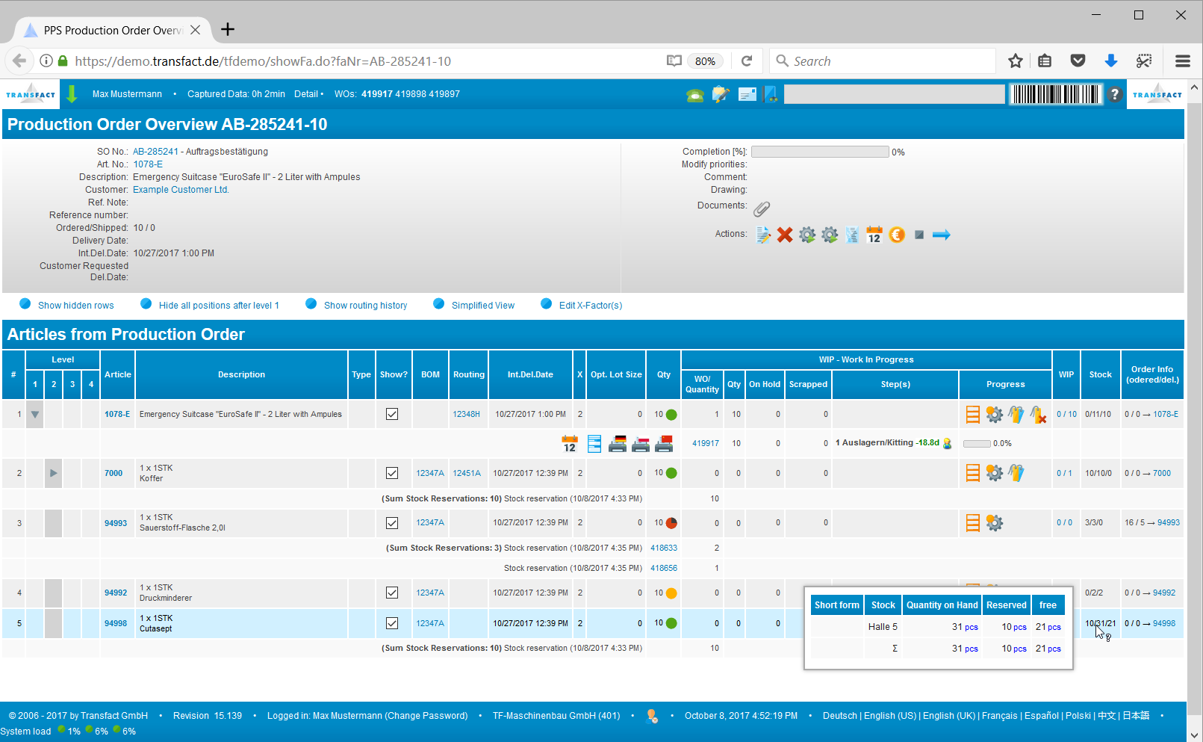Screen dimensions: 1203x742
Task: Toggle Show checkbox for article 94993
Action: click(392, 523)
